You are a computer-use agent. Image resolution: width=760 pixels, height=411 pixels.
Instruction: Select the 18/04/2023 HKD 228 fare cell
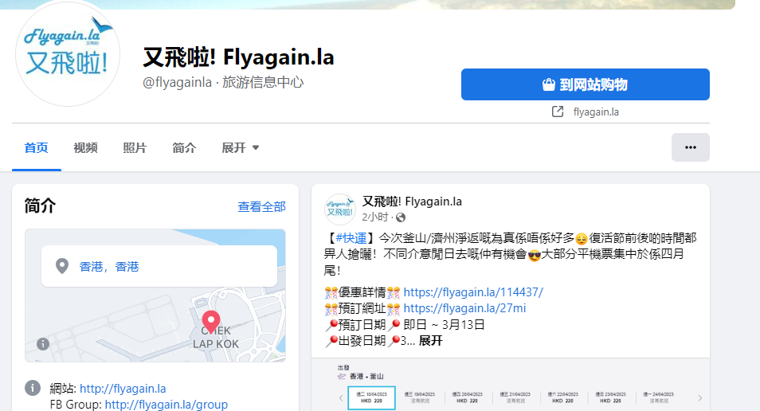372,397
